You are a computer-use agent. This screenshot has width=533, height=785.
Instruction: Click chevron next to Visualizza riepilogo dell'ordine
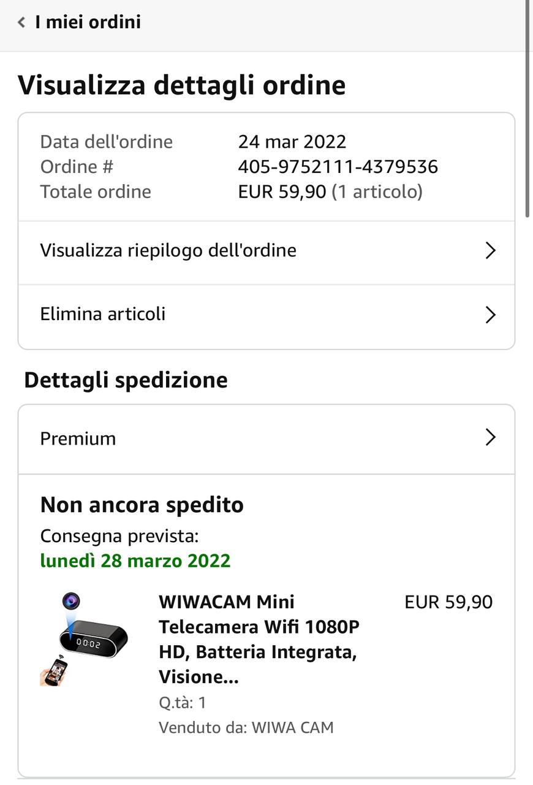[490, 250]
